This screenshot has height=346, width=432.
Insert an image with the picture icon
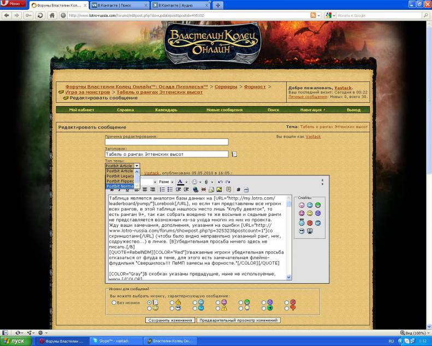pyautogui.click(x=219, y=190)
